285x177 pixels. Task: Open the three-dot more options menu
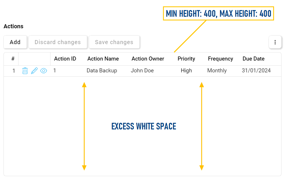pyautogui.click(x=275, y=42)
